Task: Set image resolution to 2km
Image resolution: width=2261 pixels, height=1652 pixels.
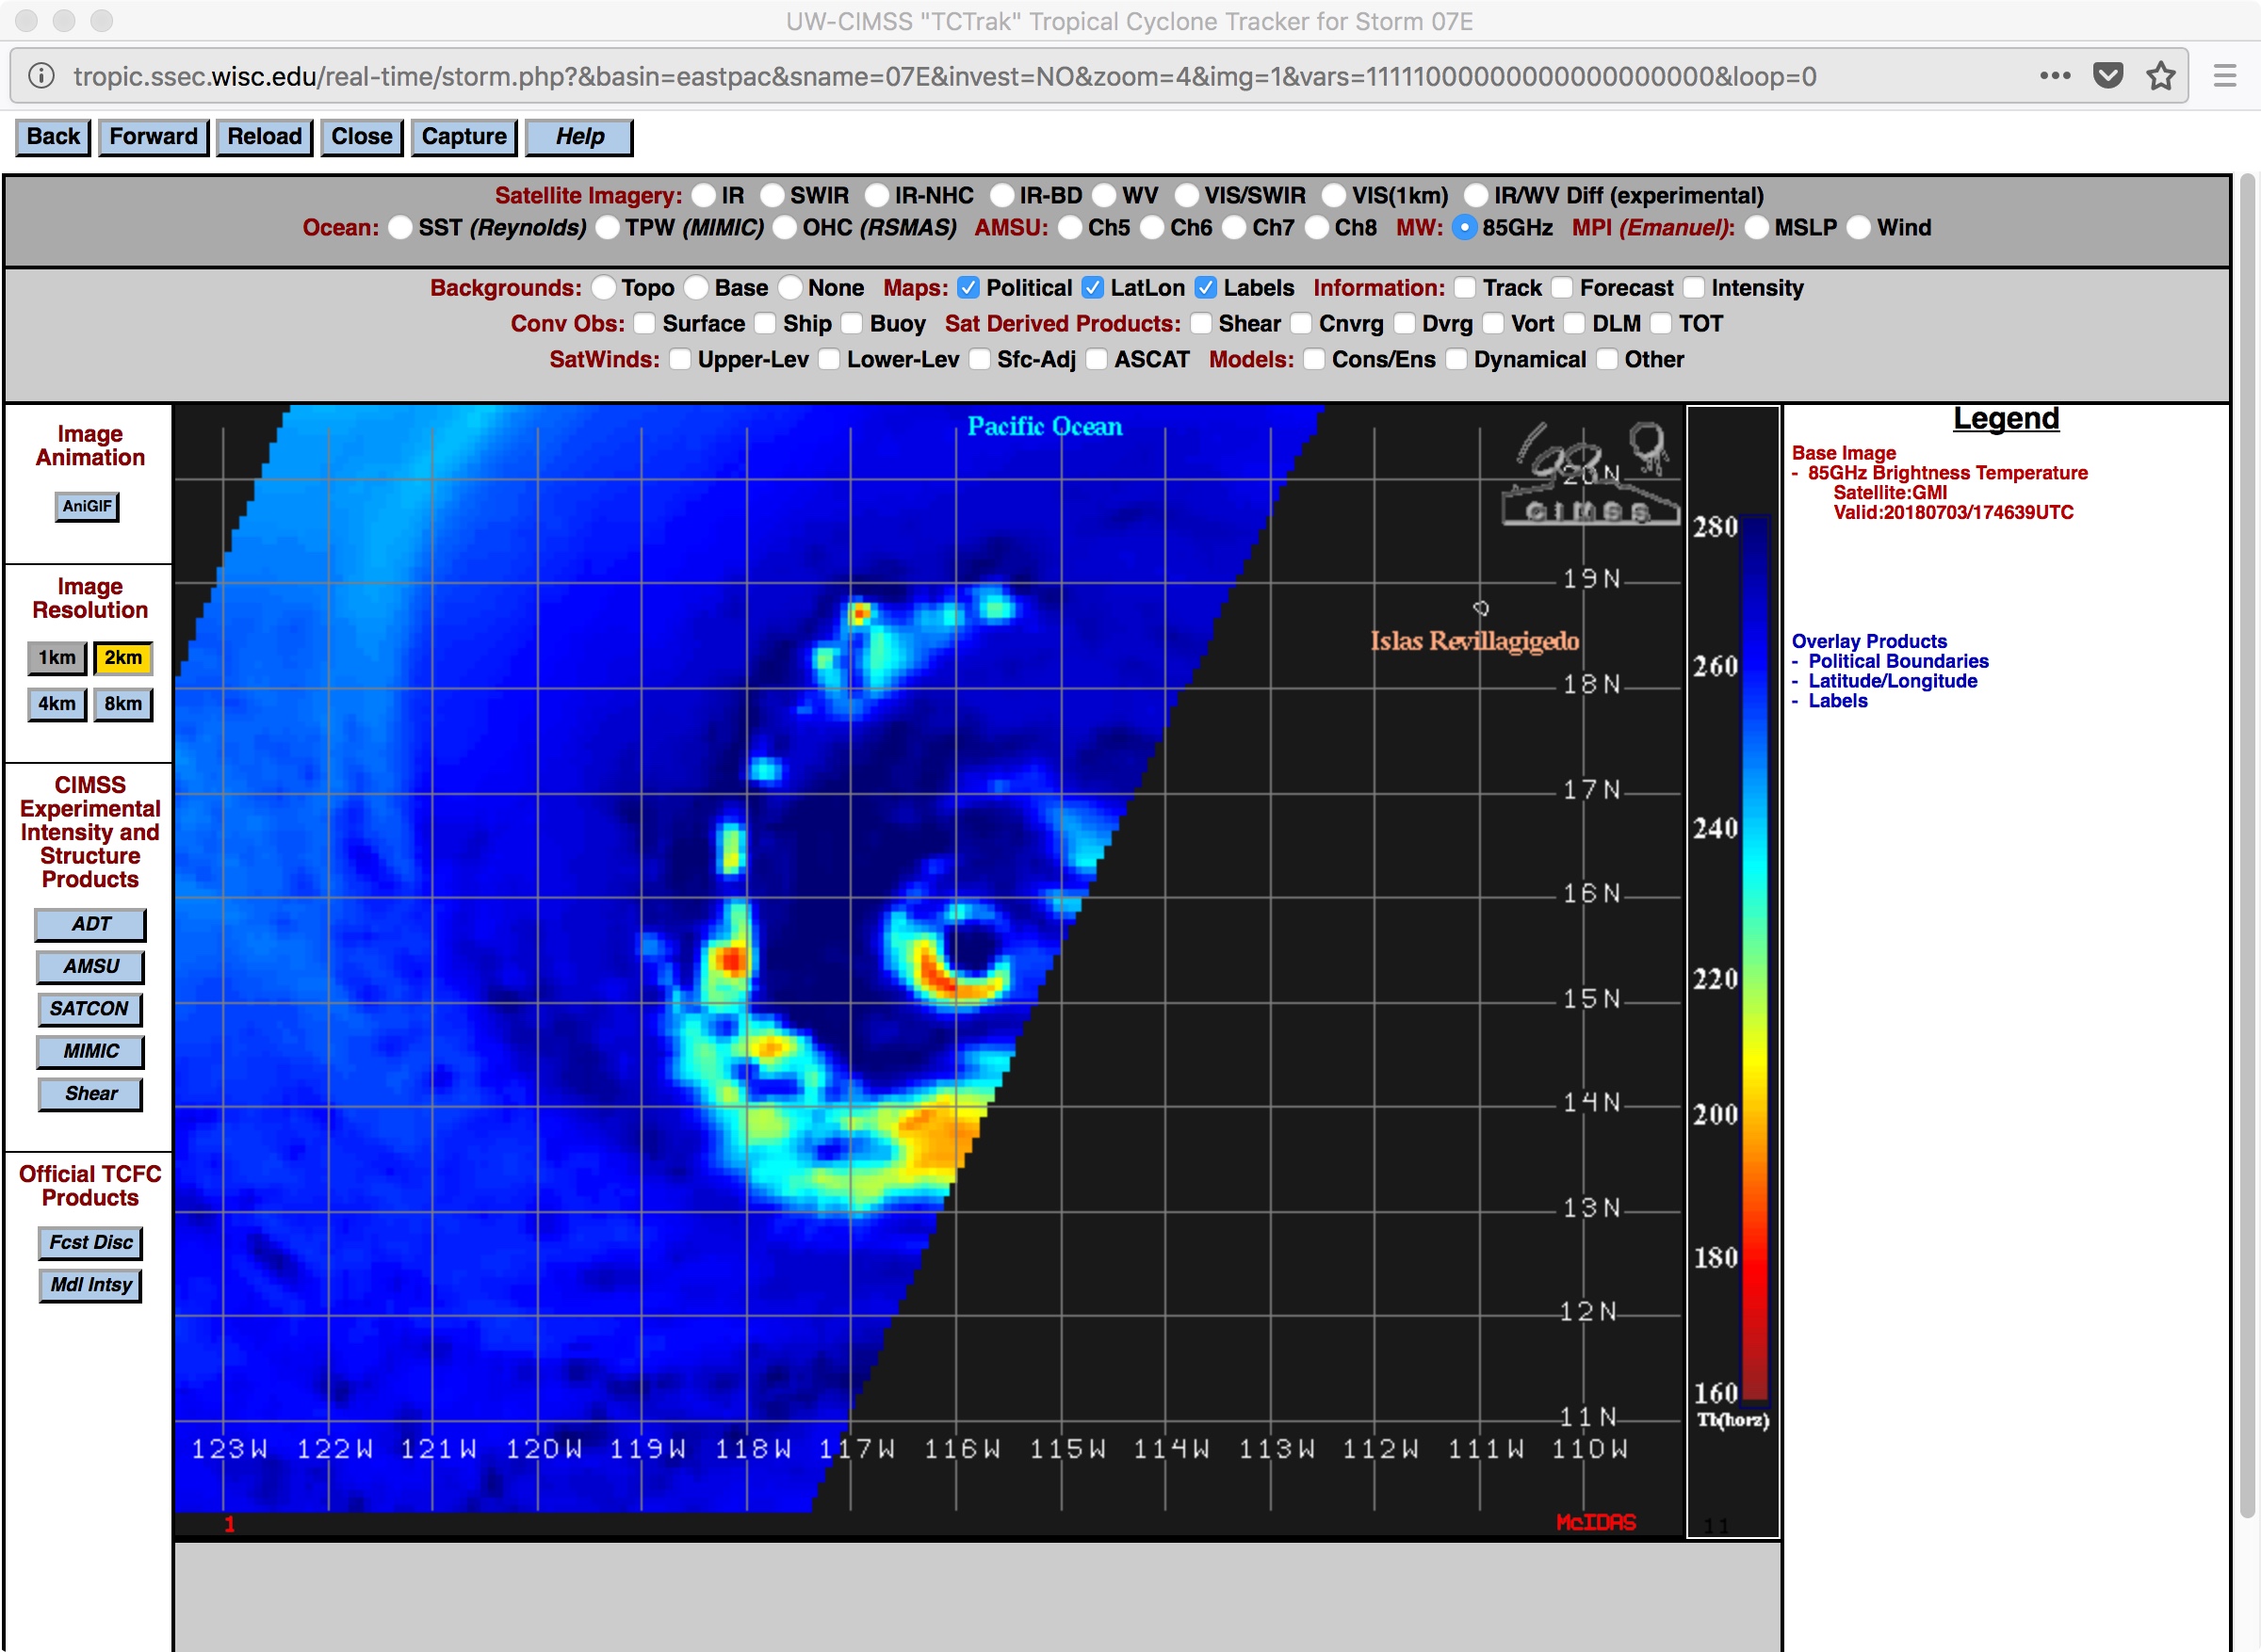Action: pyautogui.click(x=123, y=659)
